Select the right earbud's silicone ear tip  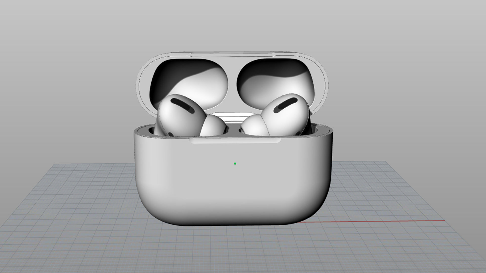254,126
